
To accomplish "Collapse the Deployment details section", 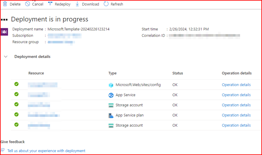I will pyautogui.click(x=5, y=57).
